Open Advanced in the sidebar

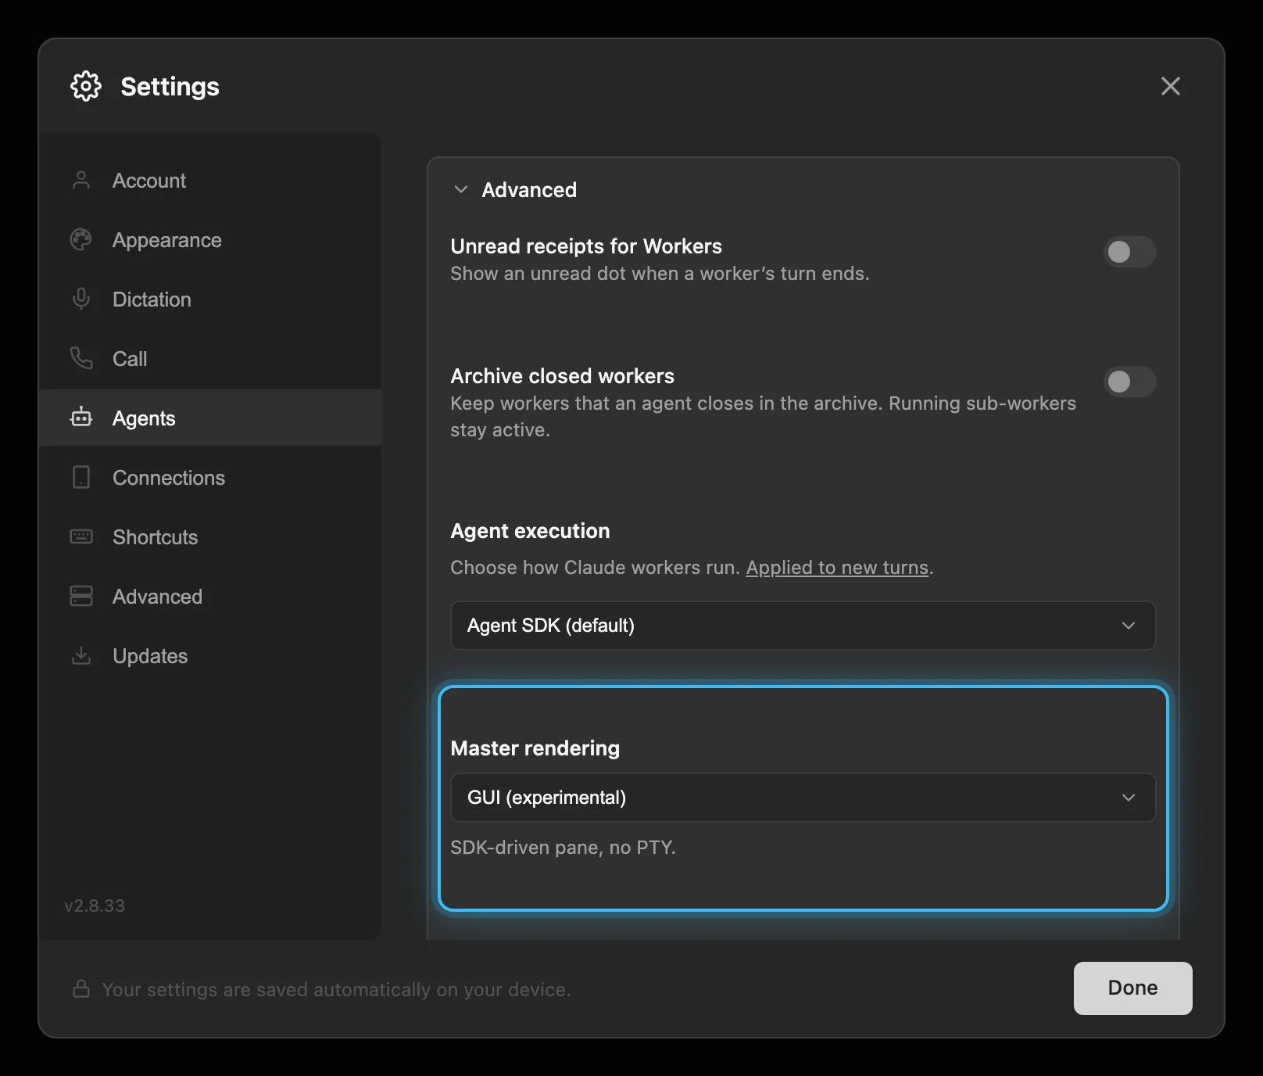(210, 597)
